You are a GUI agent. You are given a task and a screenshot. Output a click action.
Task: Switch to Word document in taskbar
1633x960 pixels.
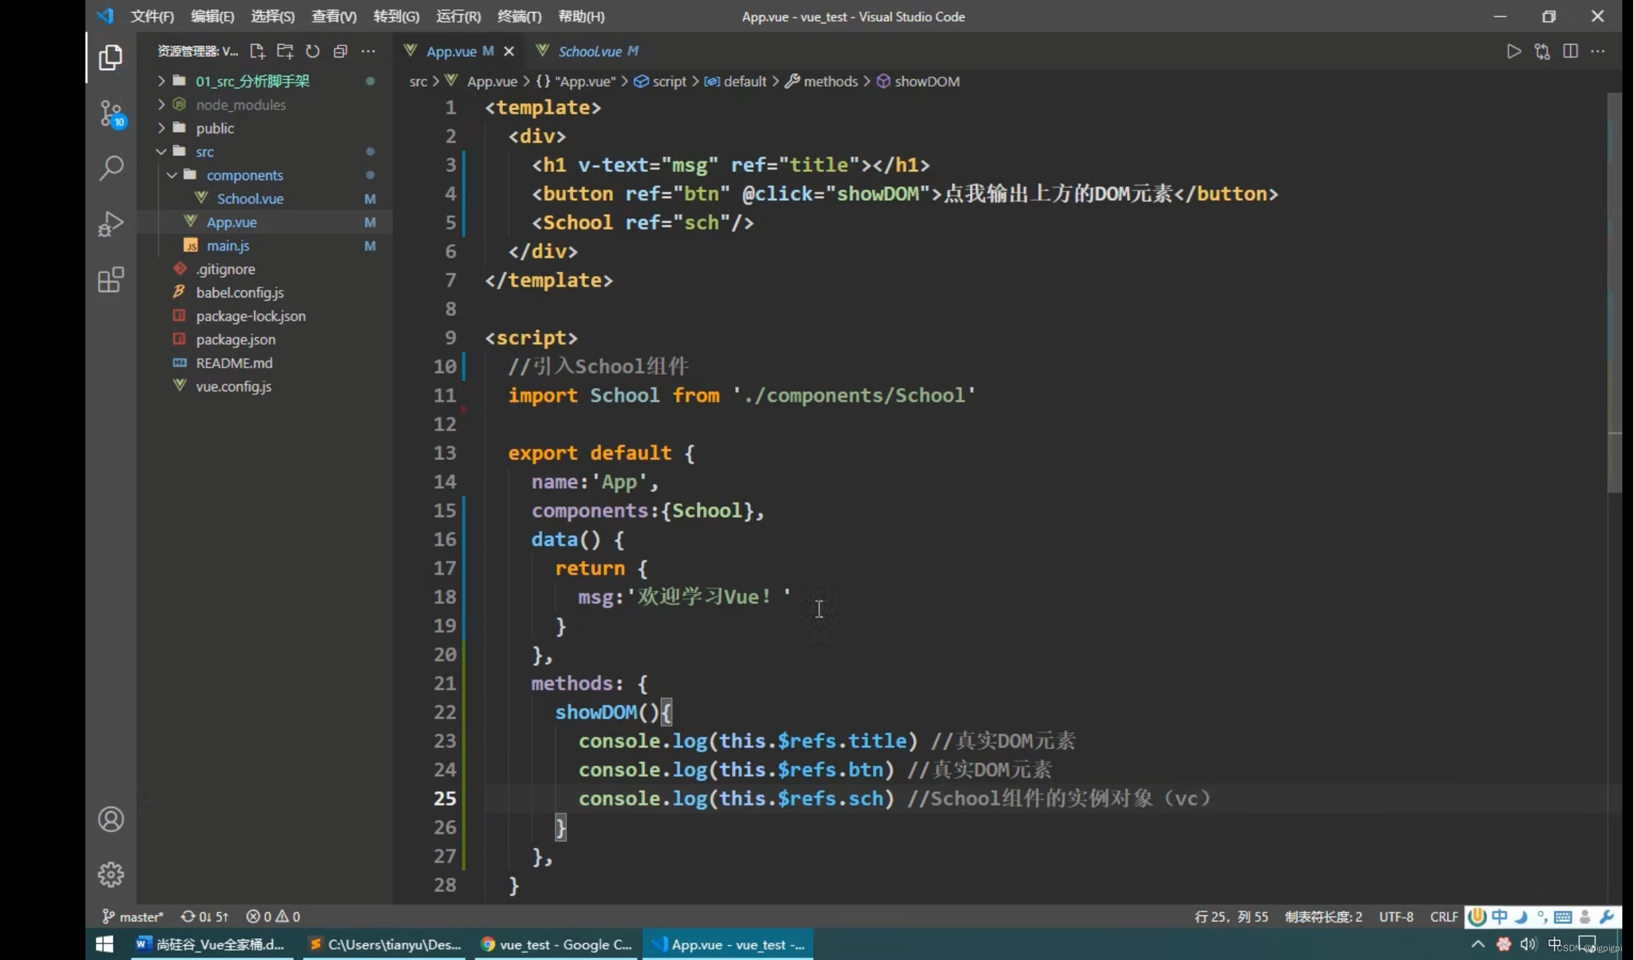[211, 945]
